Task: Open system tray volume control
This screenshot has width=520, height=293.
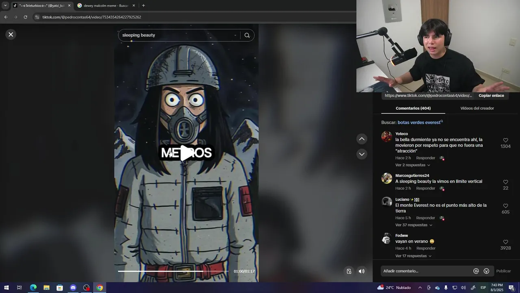Action: pyautogui.click(x=464, y=288)
